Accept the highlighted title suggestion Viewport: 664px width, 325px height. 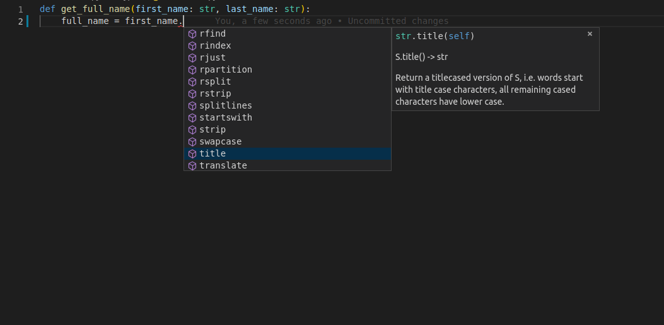pyautogui.click(x=213, y=154)
